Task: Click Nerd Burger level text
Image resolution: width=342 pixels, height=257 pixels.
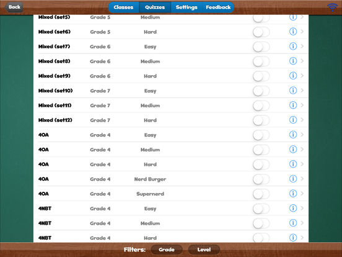Action: click(150, 179)
